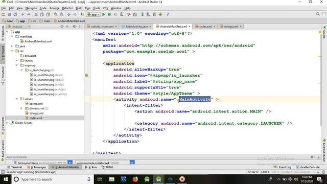
Task: Click the Debug app bug icon
Action: (x=109, y=14)
